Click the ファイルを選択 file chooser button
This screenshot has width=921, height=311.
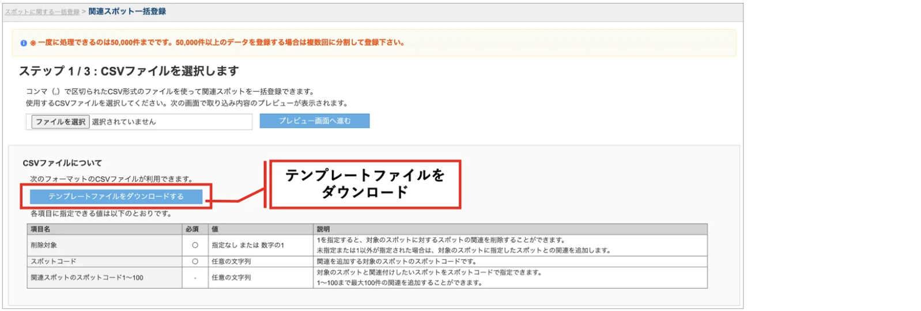coord(61,122)
